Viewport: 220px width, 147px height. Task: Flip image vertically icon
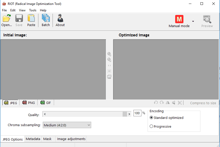(x=174, y=103)
